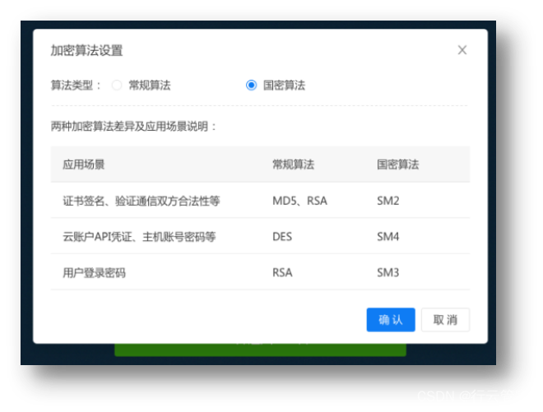Click the 常规算法 table column header
Image resolution: width=543 pixels, height=412 pixels.
293,164
